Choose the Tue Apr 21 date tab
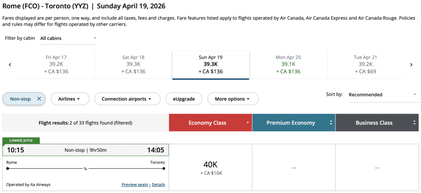The height and width of the screenshot is (193, 421). [365, 64]
